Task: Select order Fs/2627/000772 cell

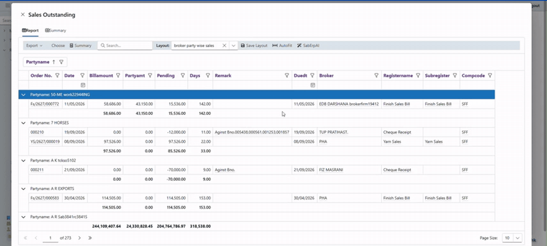Action: pyautogui.click(x=45, y=104)
